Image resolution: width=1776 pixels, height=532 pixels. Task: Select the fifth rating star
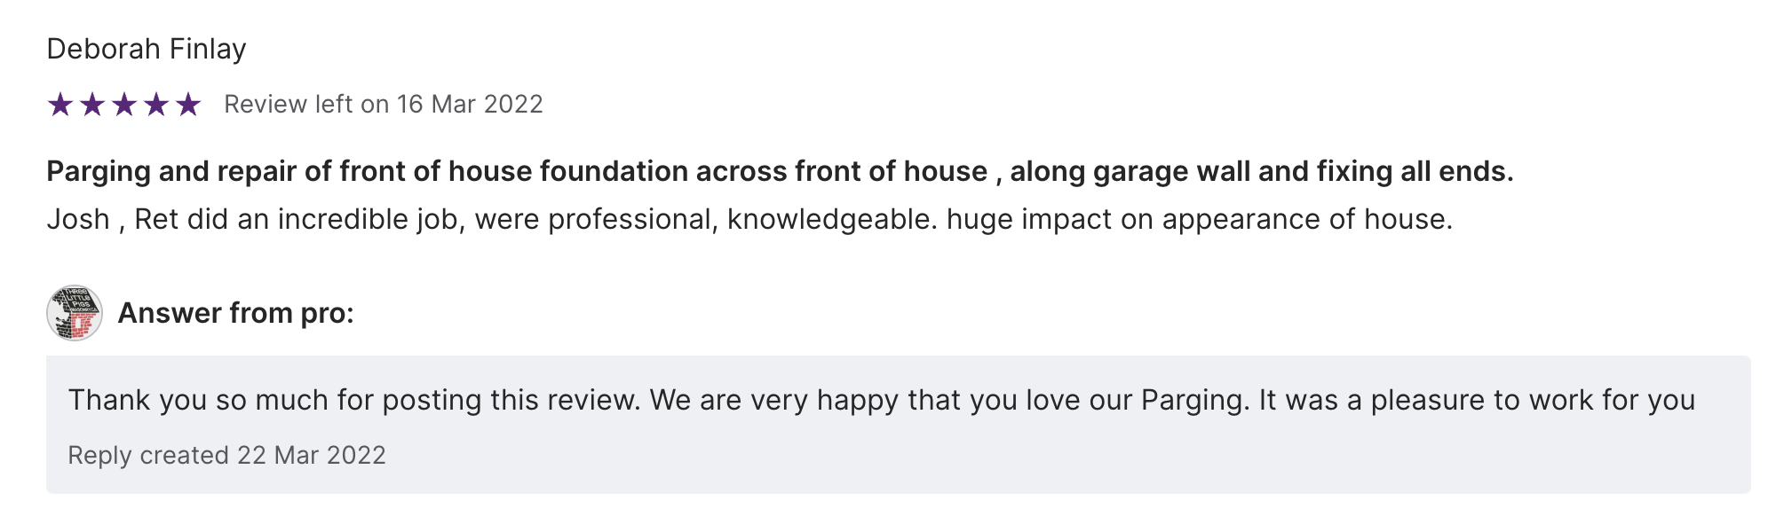coord(188,105)
